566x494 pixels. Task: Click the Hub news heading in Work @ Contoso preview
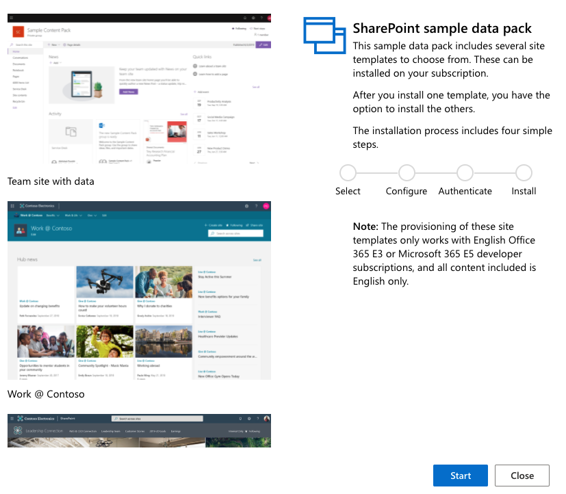28,260
